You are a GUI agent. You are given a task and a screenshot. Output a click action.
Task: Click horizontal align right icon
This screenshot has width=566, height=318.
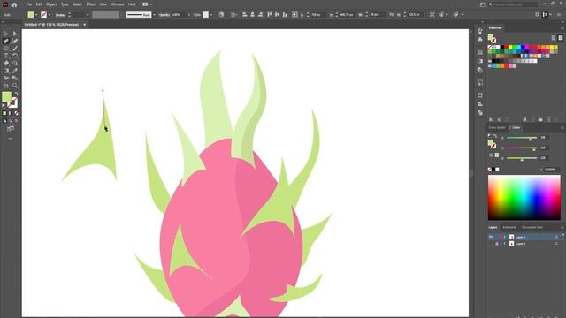click(x=261, y=15)
